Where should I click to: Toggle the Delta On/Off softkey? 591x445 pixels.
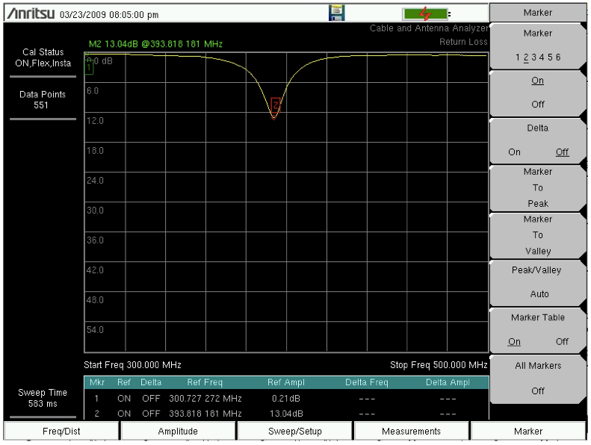click(537, 140)
